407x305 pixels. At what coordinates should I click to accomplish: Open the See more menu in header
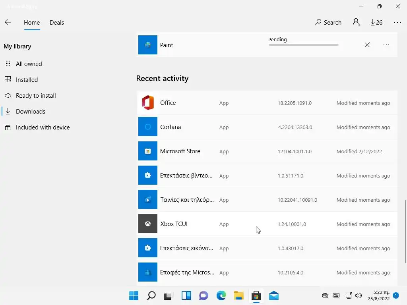pyautogui.click(x=397, y=23)
